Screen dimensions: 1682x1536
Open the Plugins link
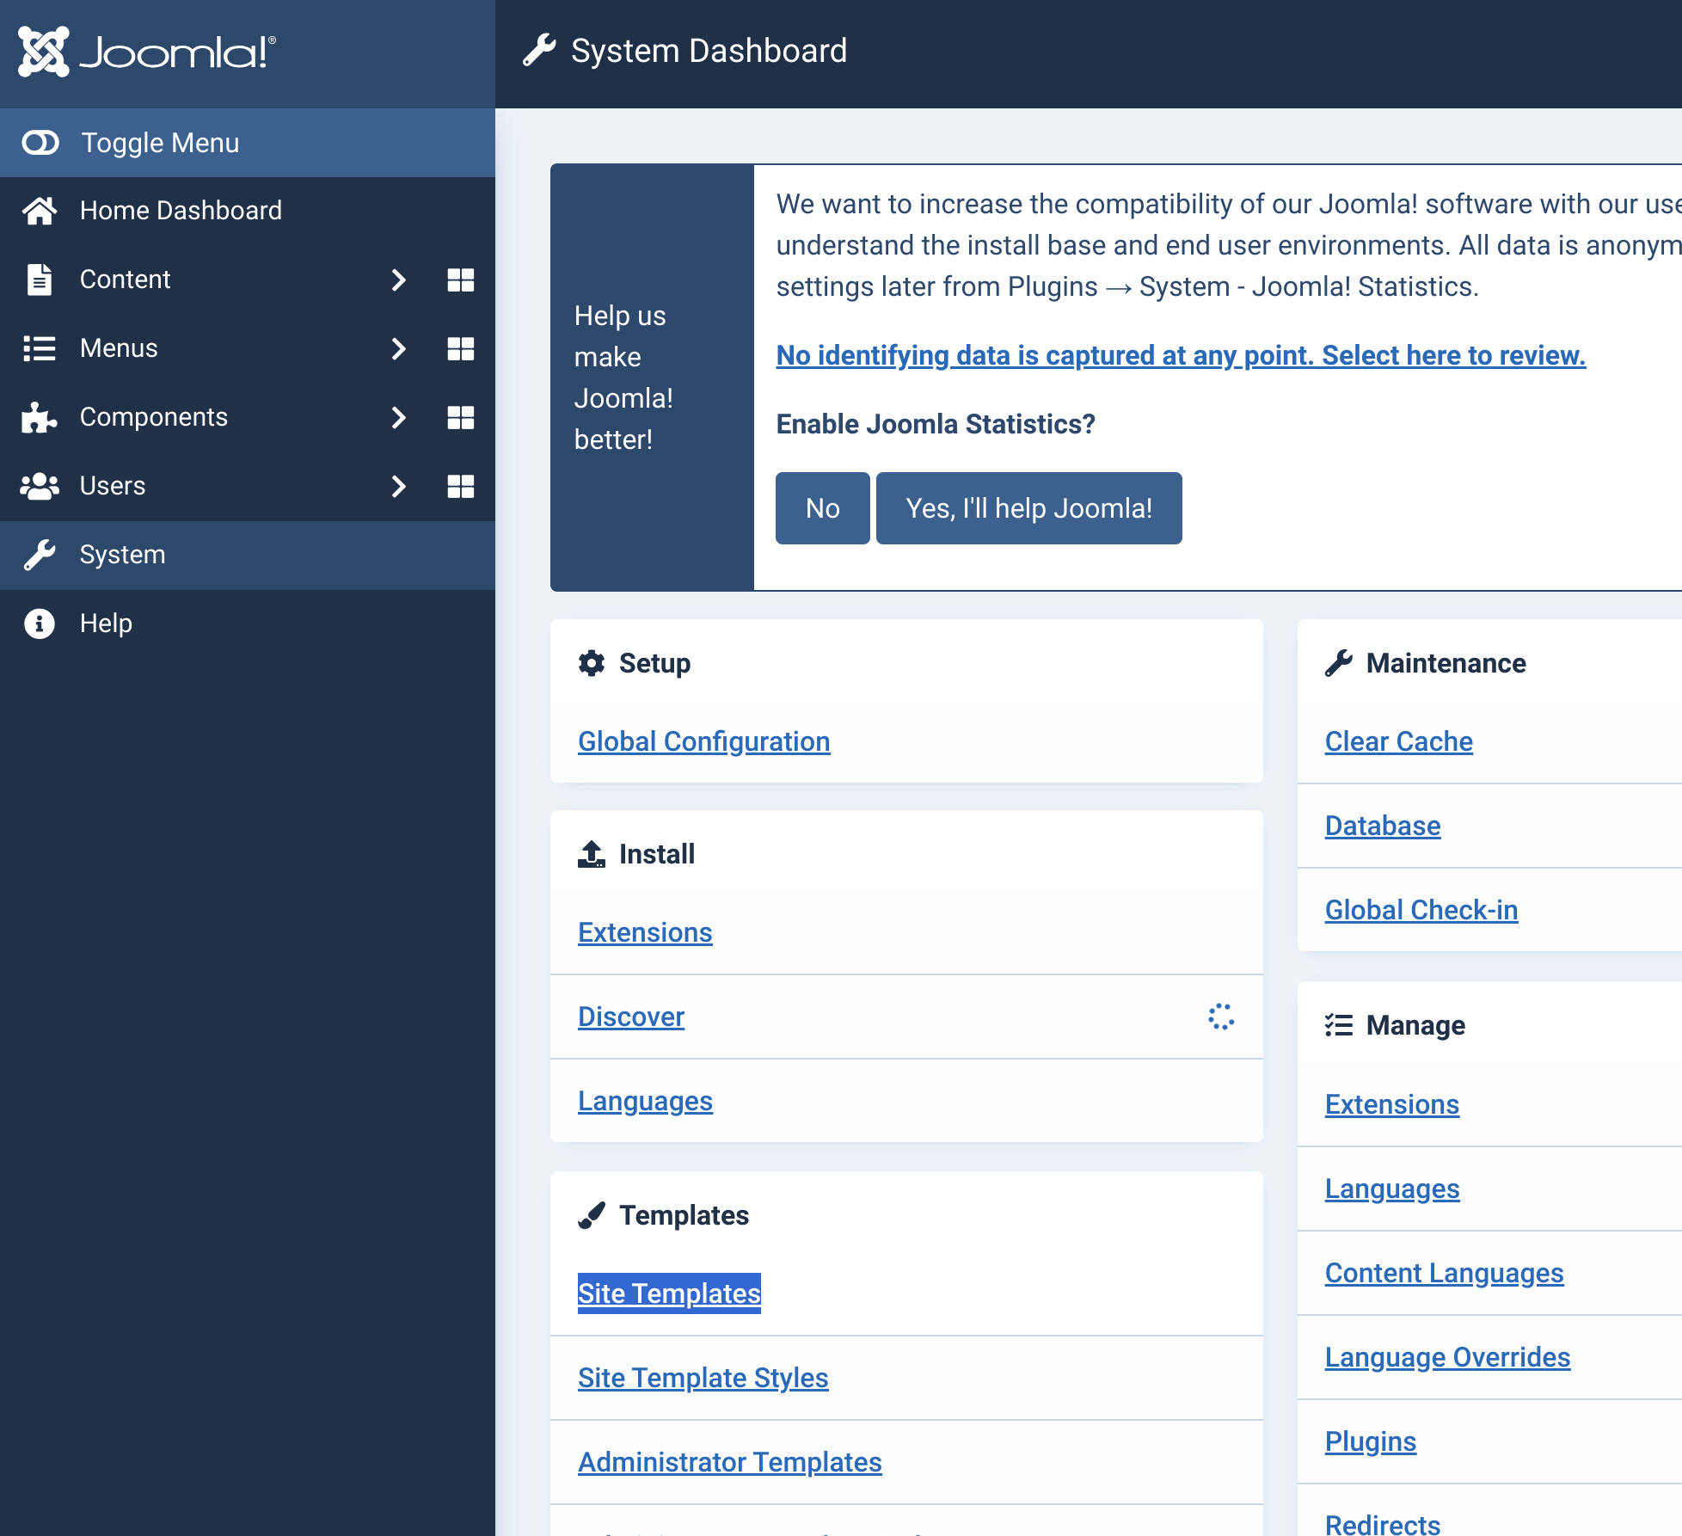pos(1371,1441)
